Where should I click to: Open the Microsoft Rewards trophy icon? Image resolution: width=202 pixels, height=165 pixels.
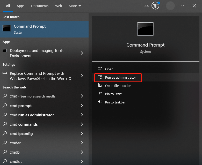coord(155,6)
